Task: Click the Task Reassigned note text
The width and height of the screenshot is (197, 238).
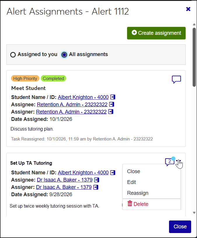Action: tap(82, 139)
